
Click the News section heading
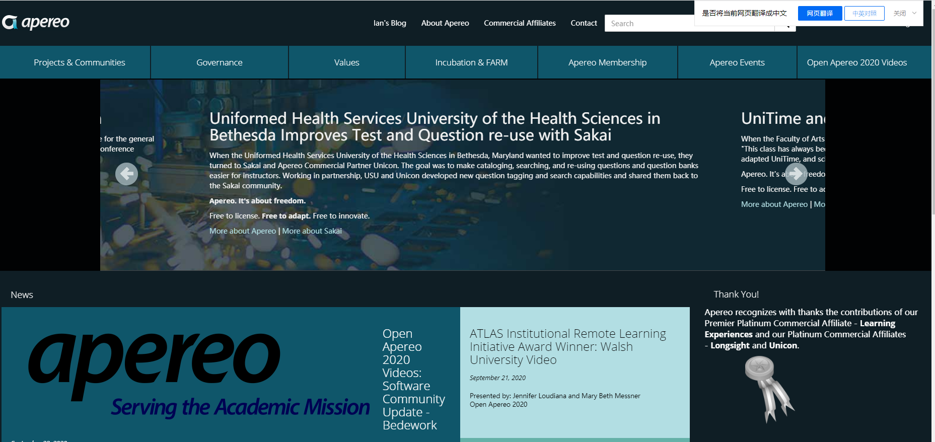22,295
